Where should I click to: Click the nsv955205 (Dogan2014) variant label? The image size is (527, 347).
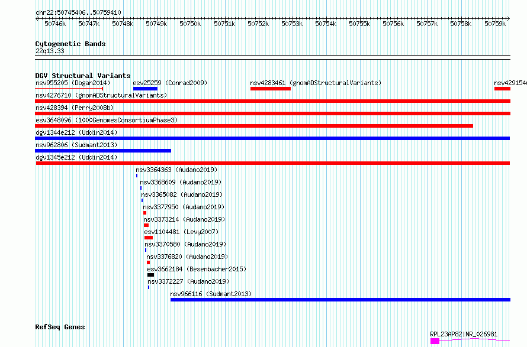pos(73,83)
